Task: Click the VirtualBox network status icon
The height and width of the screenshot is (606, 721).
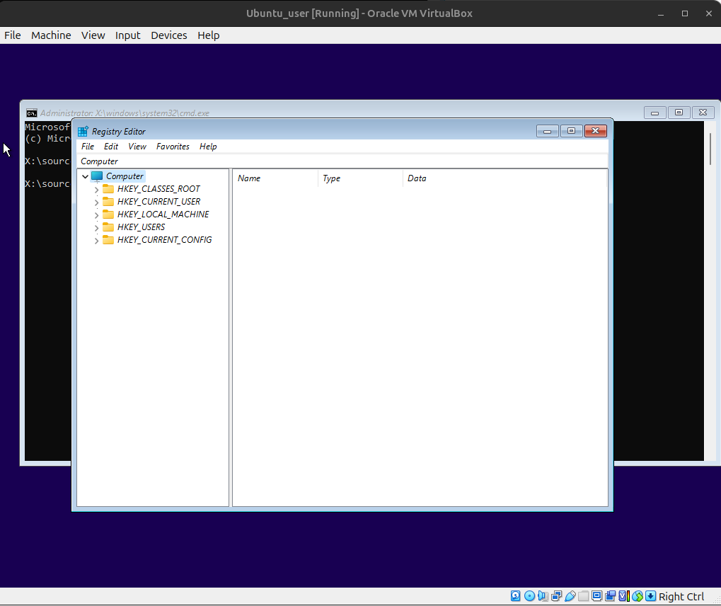Action: pos(556,596)
